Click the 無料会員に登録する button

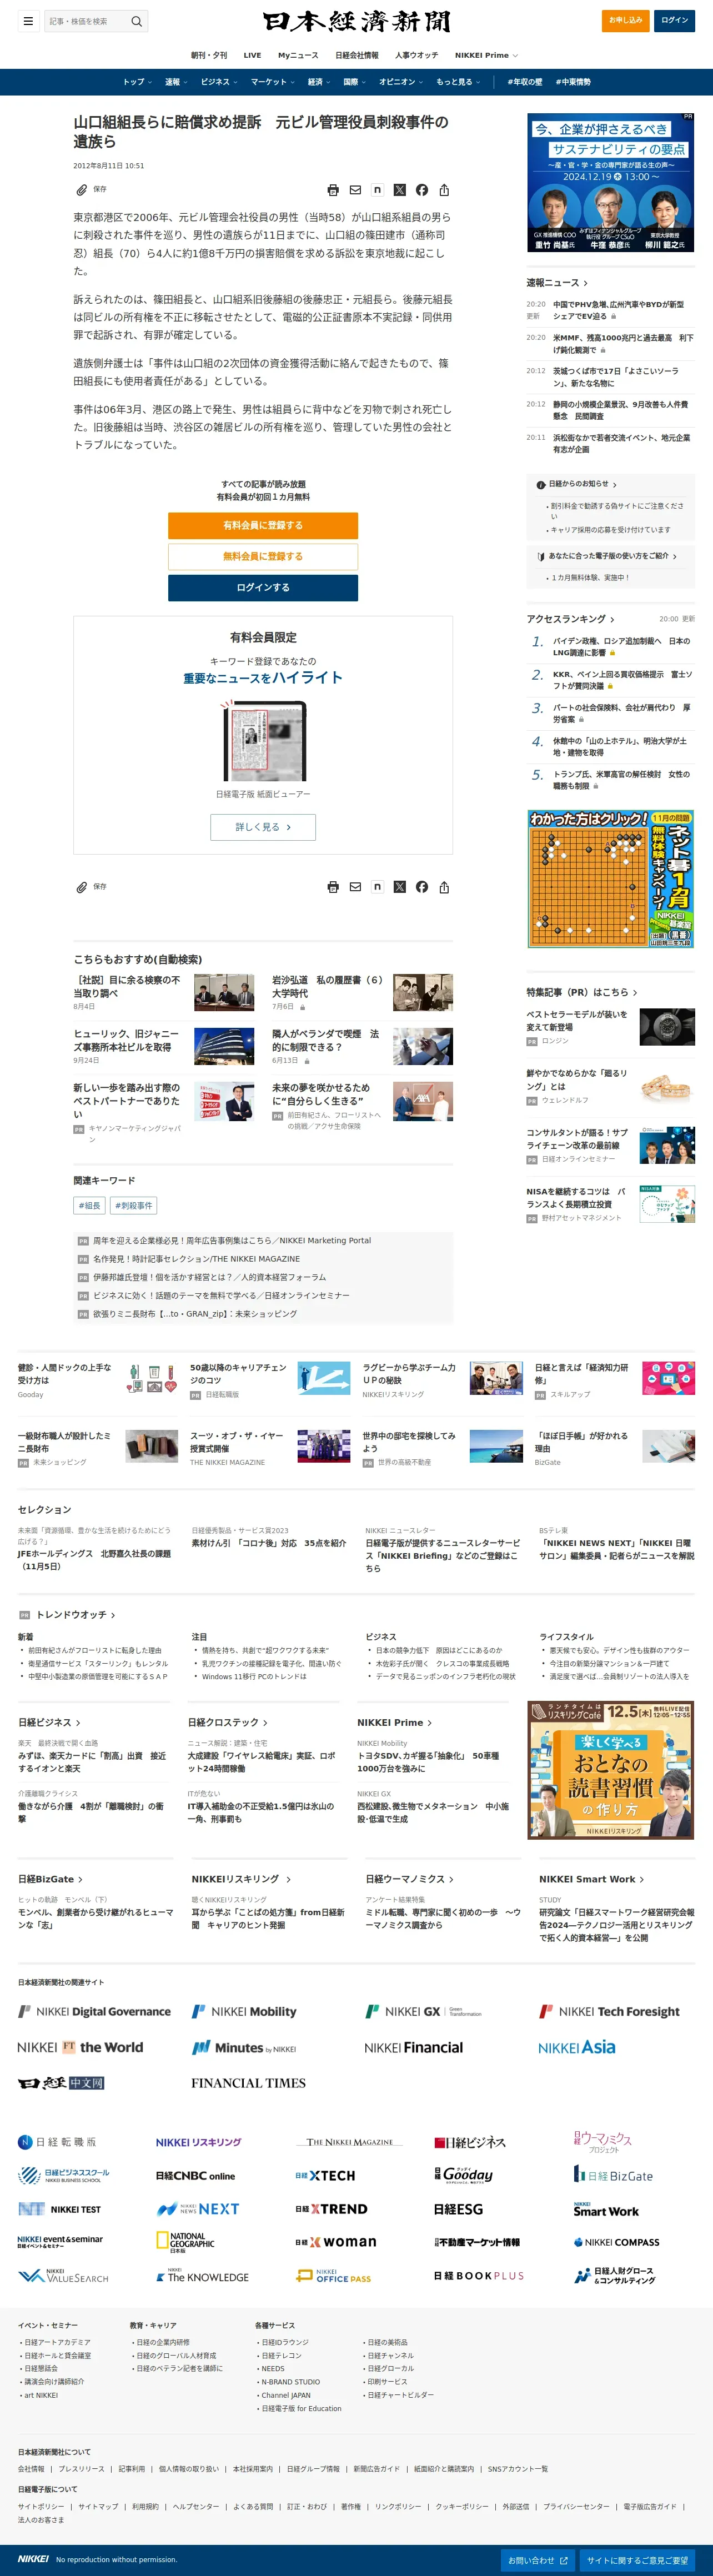263,556
